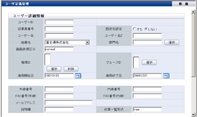Click the 削除 button under 権限ID
This screenshot has height=117, width=197.
[x=71, y=69]
